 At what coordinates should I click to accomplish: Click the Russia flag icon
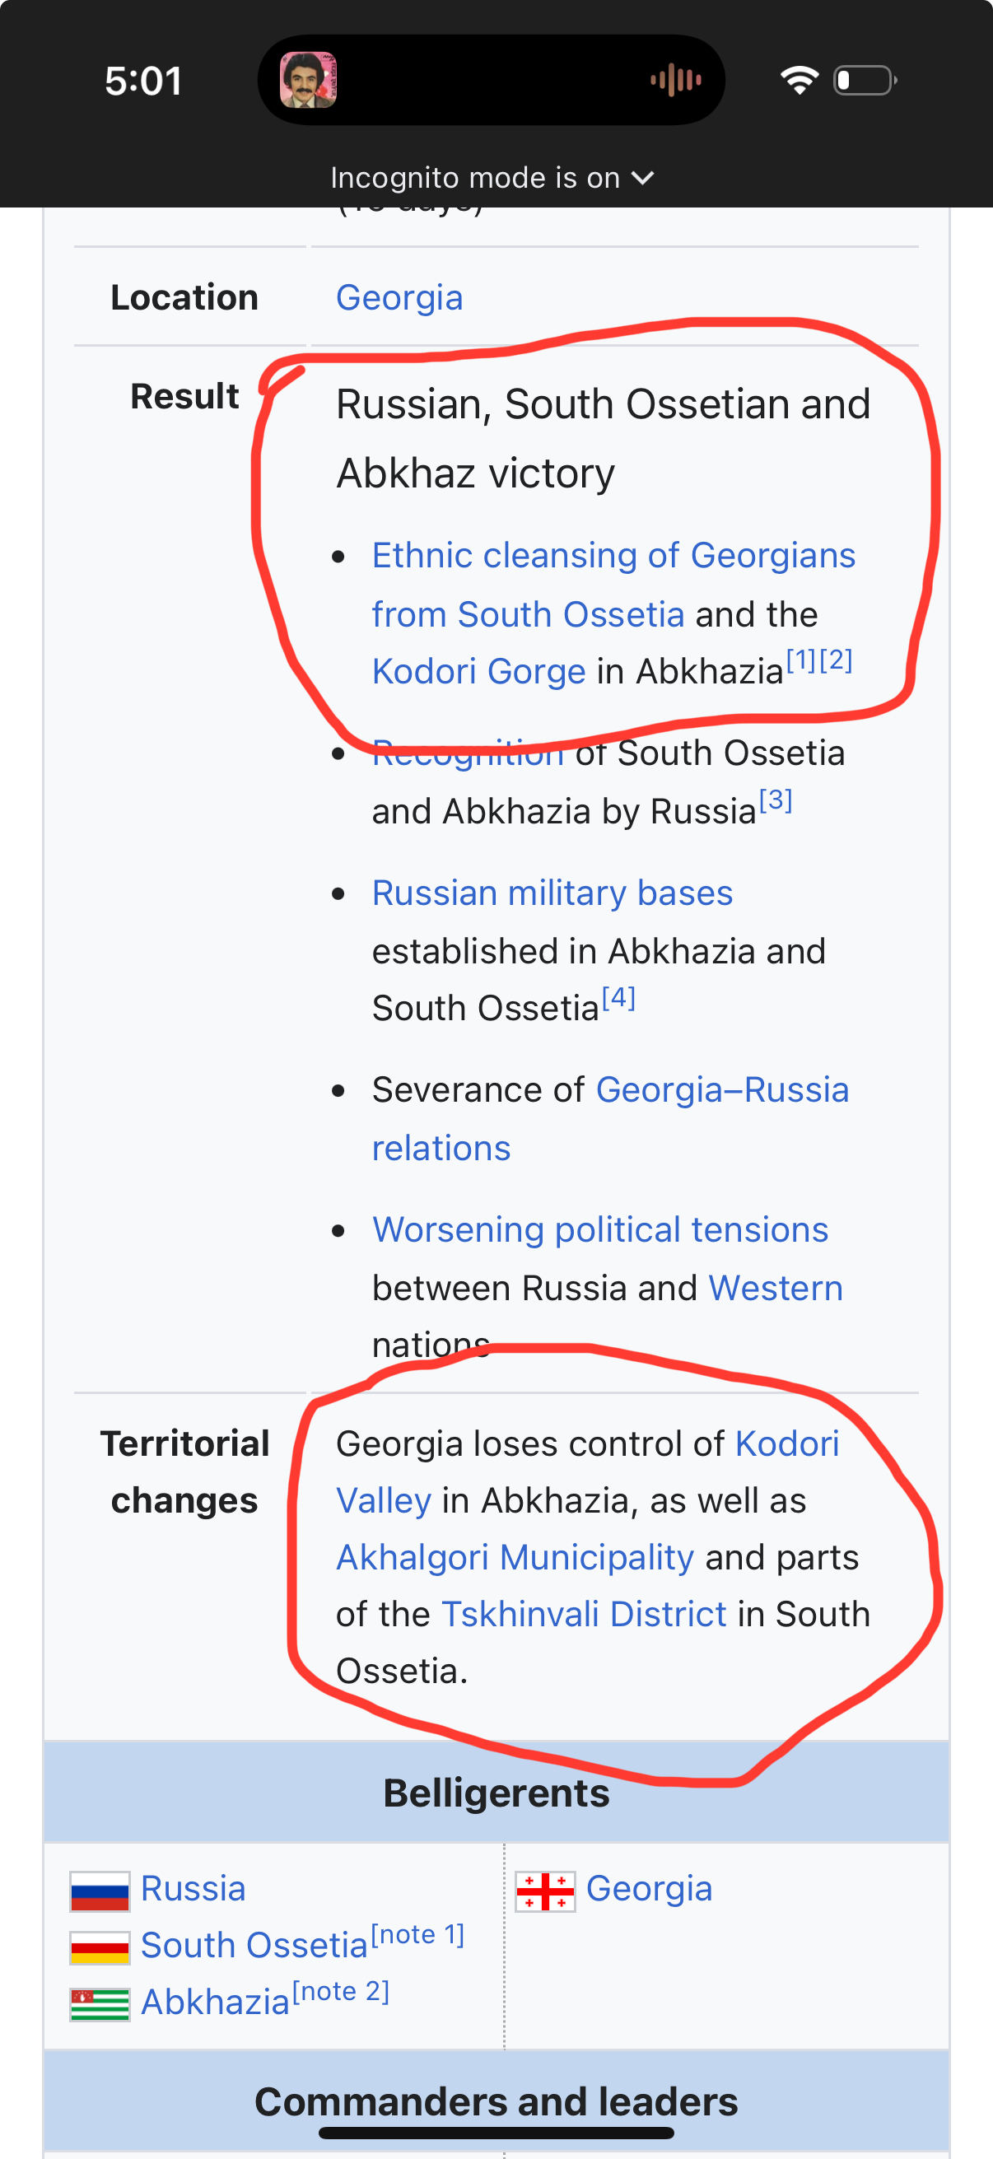point(100,1890)
